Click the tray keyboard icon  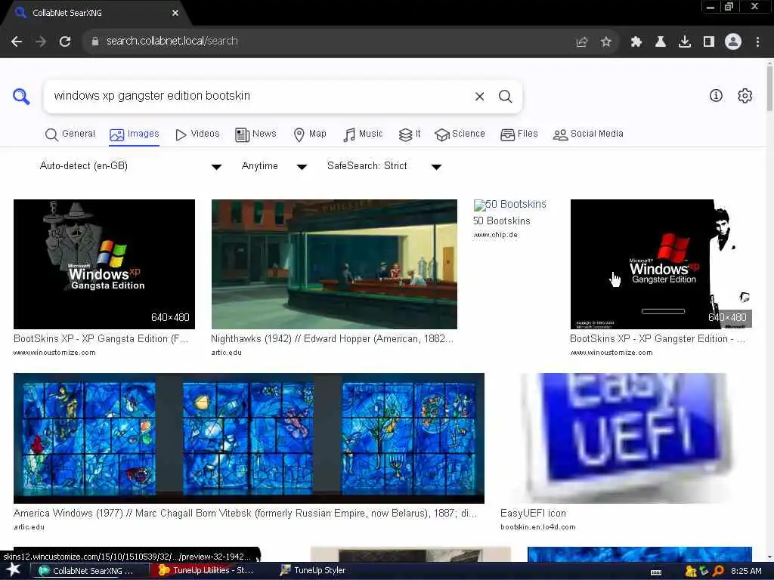pos(656,572)
